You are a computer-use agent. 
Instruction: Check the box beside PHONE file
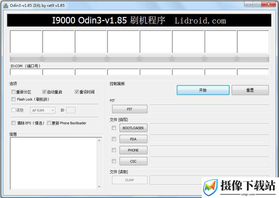[x=114, y=150]
